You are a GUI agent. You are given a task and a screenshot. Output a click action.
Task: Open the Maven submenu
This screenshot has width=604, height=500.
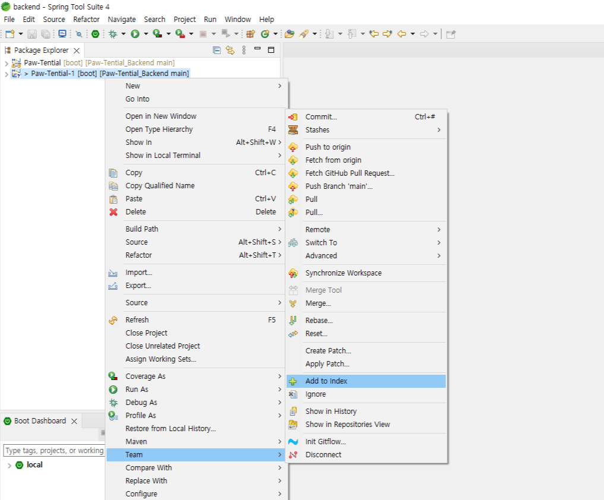tap(195, 442)
